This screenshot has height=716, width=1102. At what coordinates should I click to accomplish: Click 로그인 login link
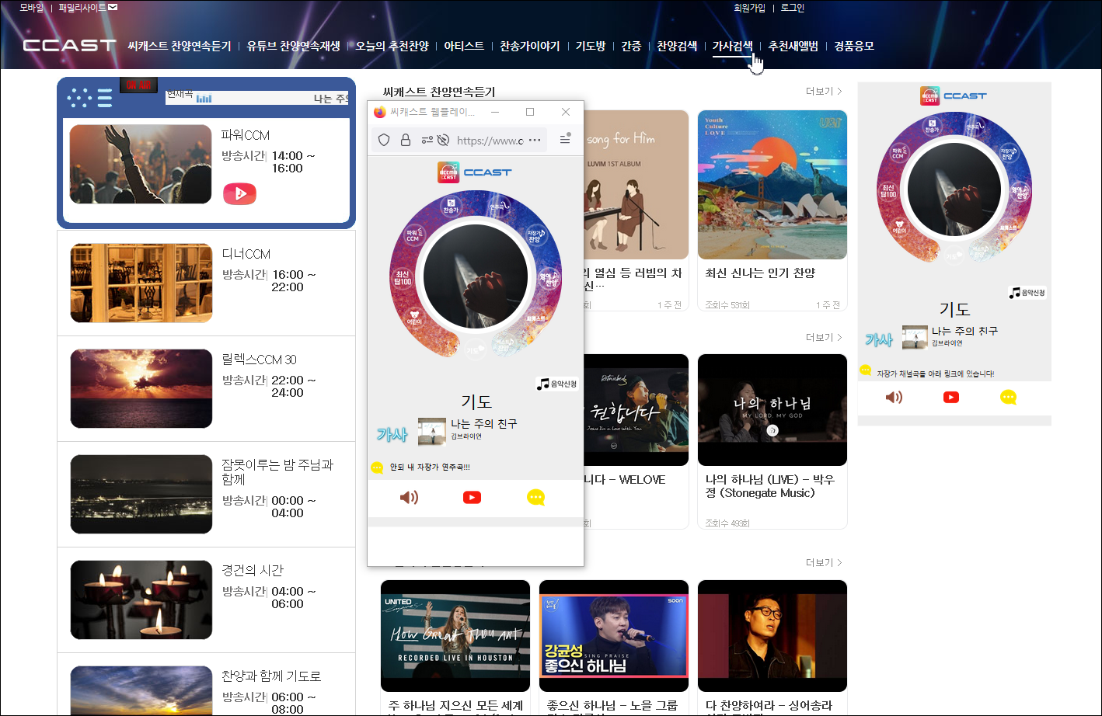pyautogui.click(x=793, y=8)
